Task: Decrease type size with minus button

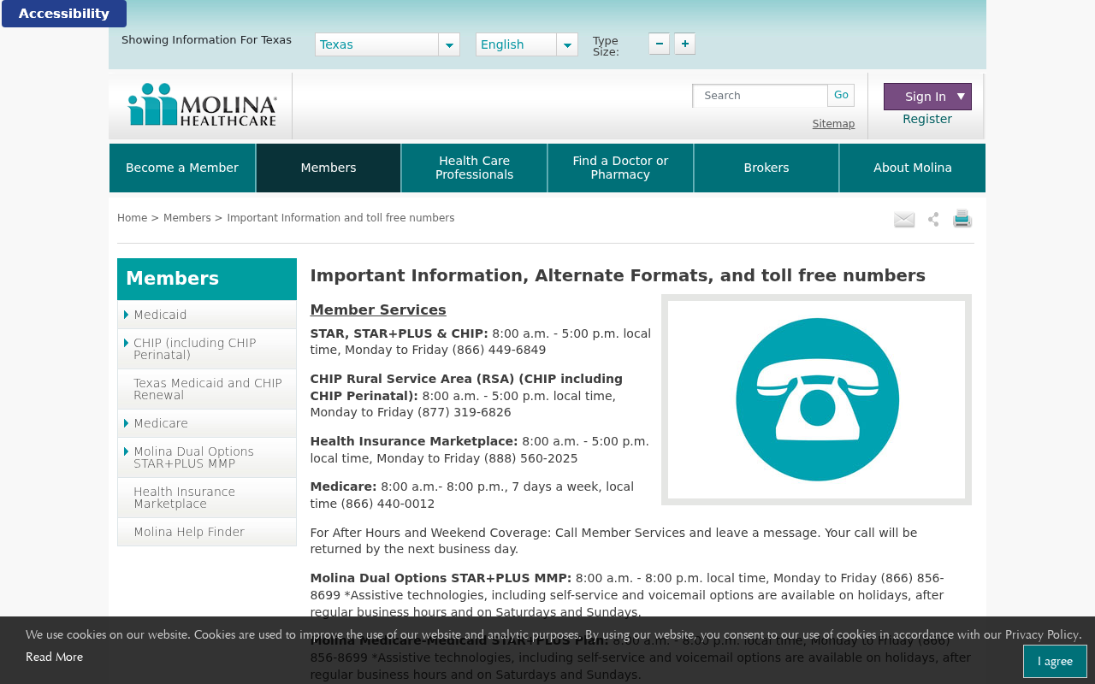Action: [659, 44]
